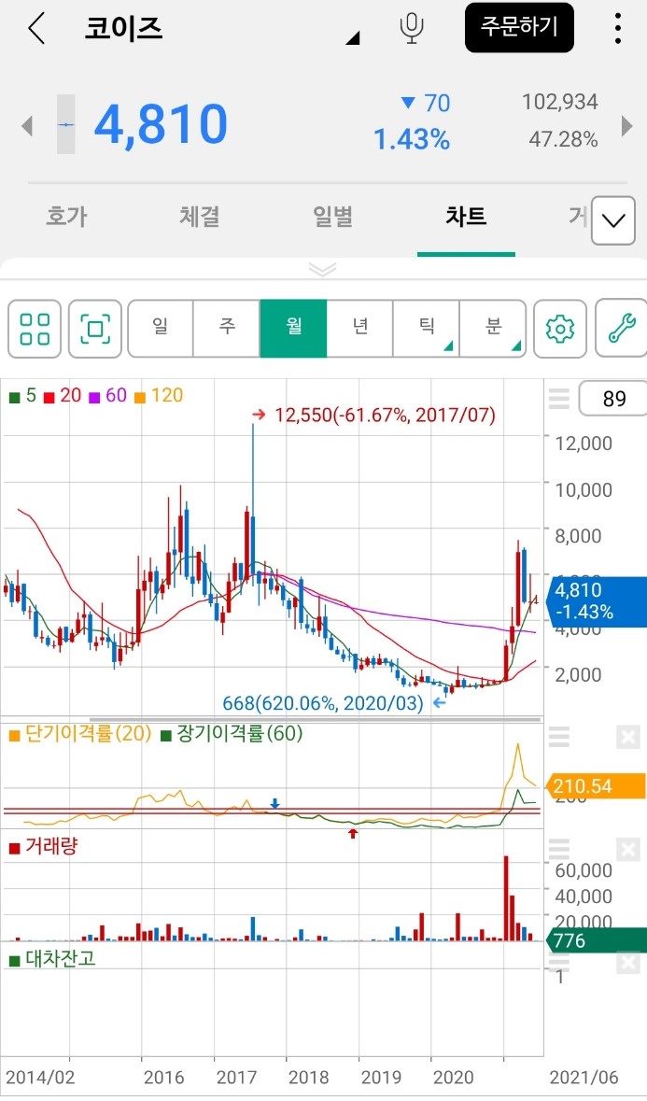Open the three-dot more options menu
The image size is (647, 1101).
tap(617, 28)
